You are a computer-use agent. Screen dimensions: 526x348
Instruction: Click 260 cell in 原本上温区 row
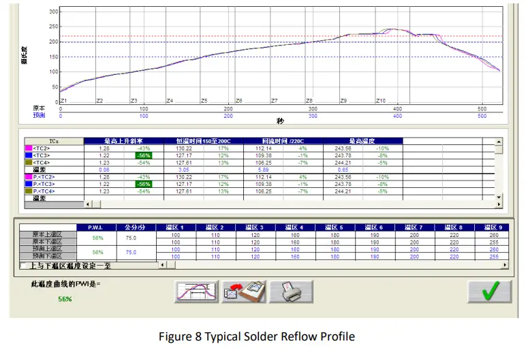click(x=494, y=235)
